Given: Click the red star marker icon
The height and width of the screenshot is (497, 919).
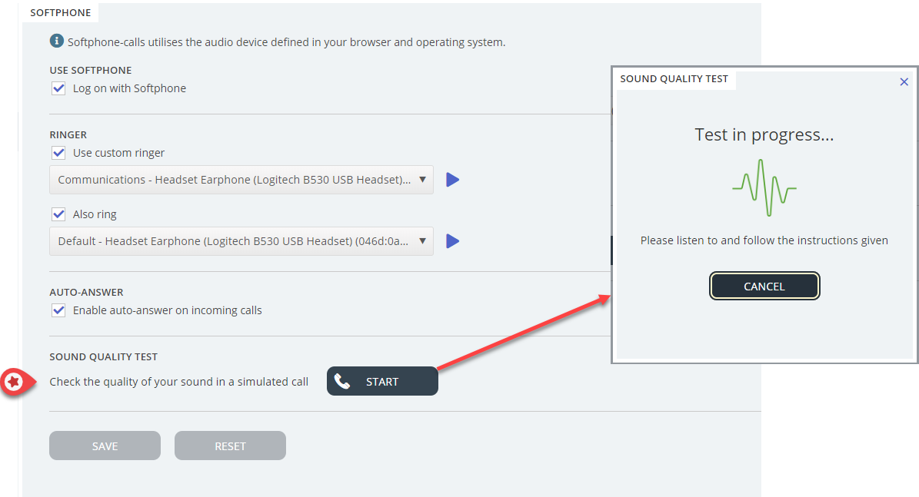Looking at the screenshot, I should click(x=13, y=382).
